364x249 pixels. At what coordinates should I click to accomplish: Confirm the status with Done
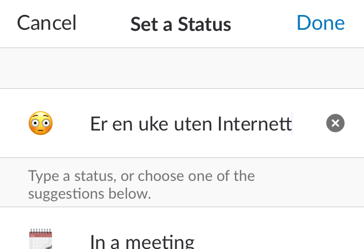321,23
